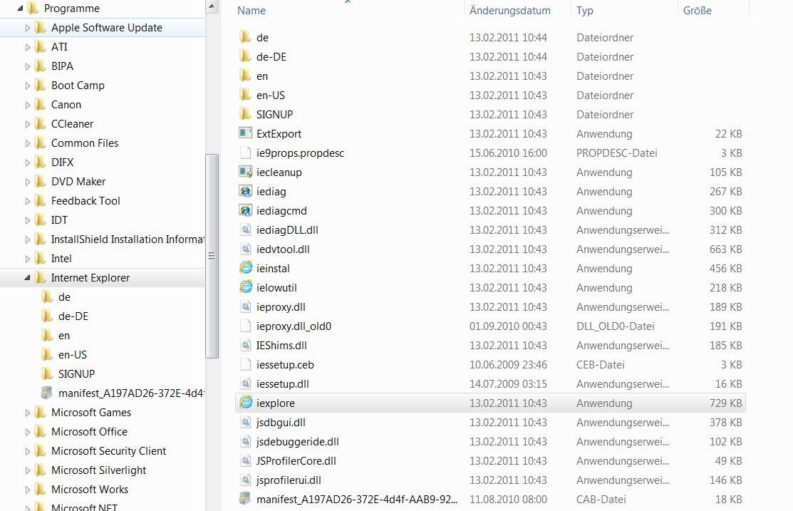
Task: Expand the CCleaner tree node
Action: (x=27, y=125)
